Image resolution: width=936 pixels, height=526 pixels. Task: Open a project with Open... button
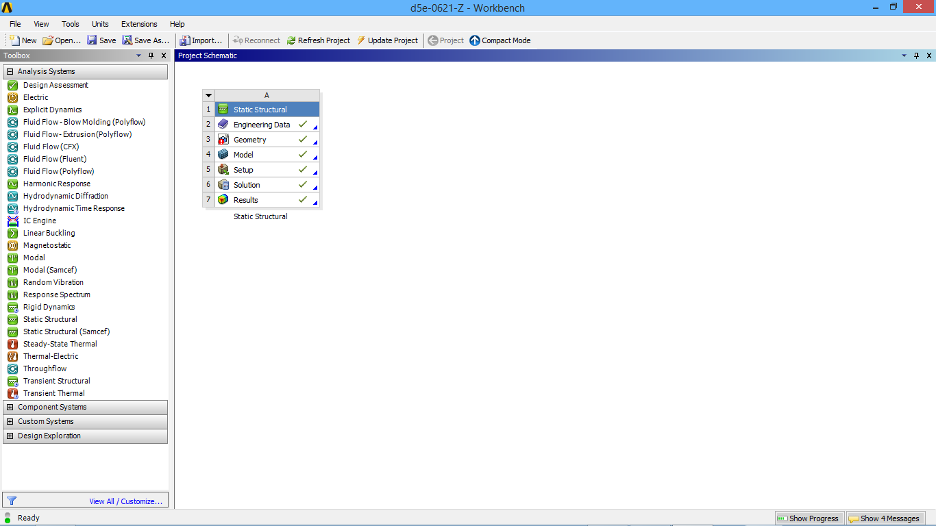click(62, 40)
